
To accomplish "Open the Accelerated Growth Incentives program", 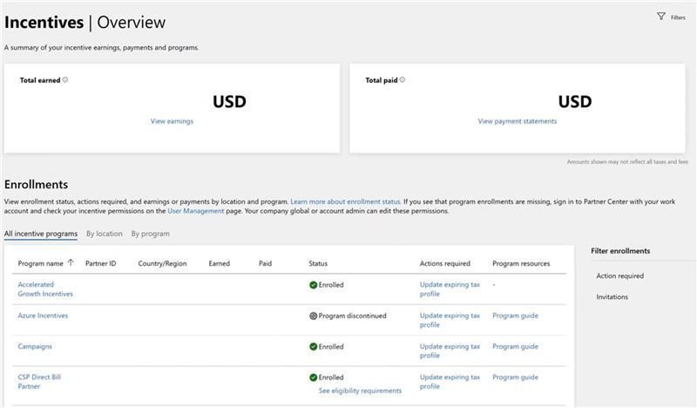I will (x=45, y=289).
